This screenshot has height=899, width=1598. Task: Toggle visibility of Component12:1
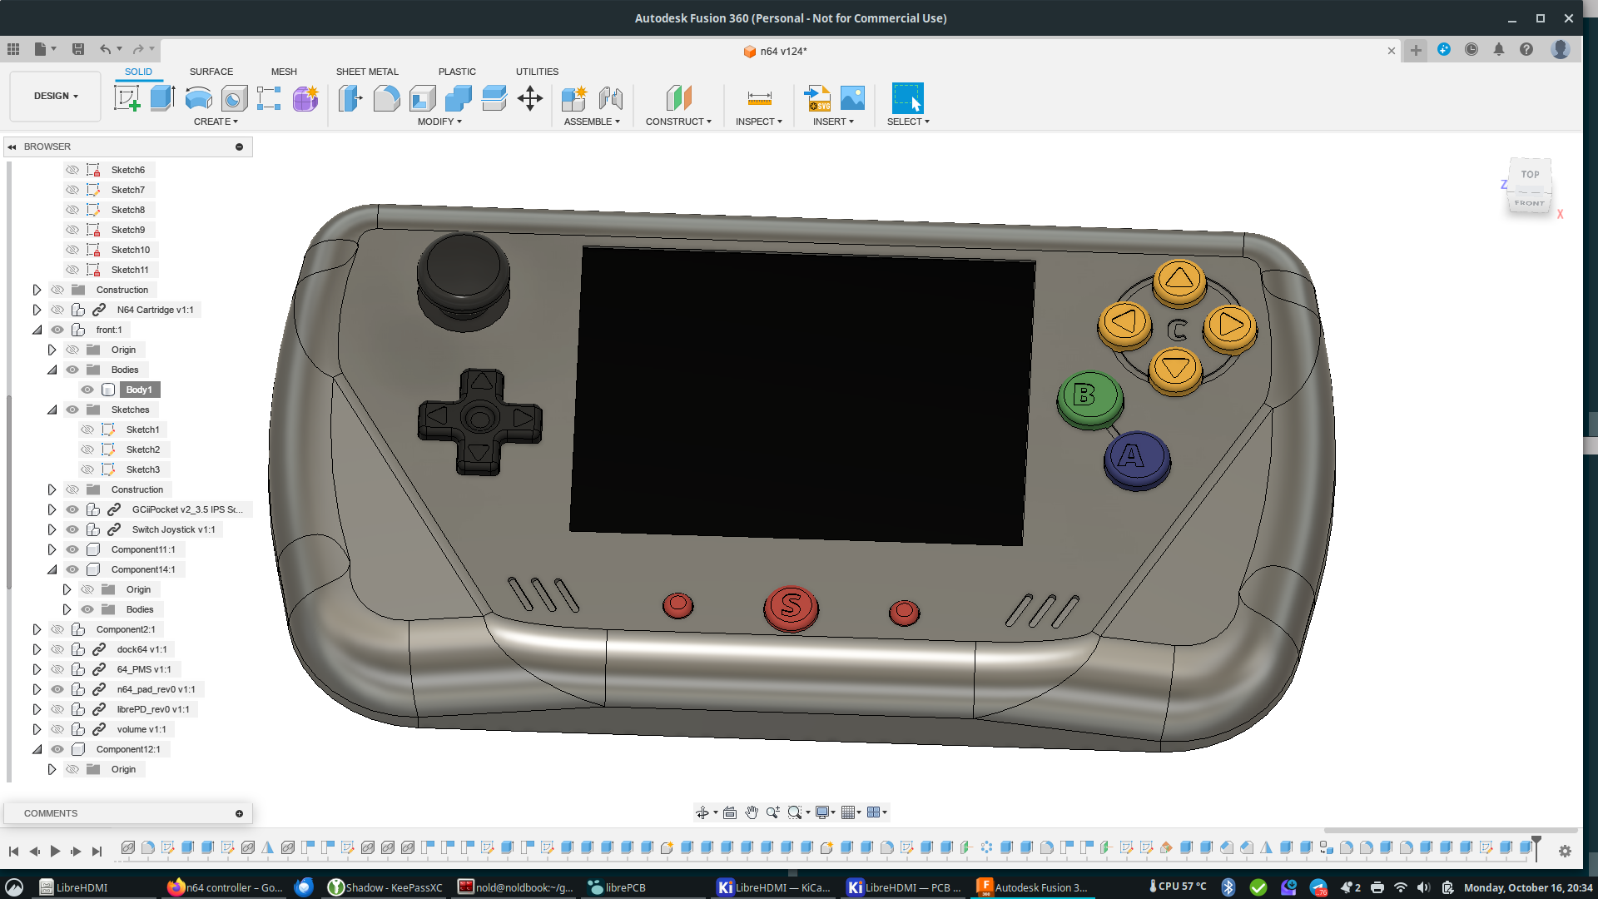57,749
